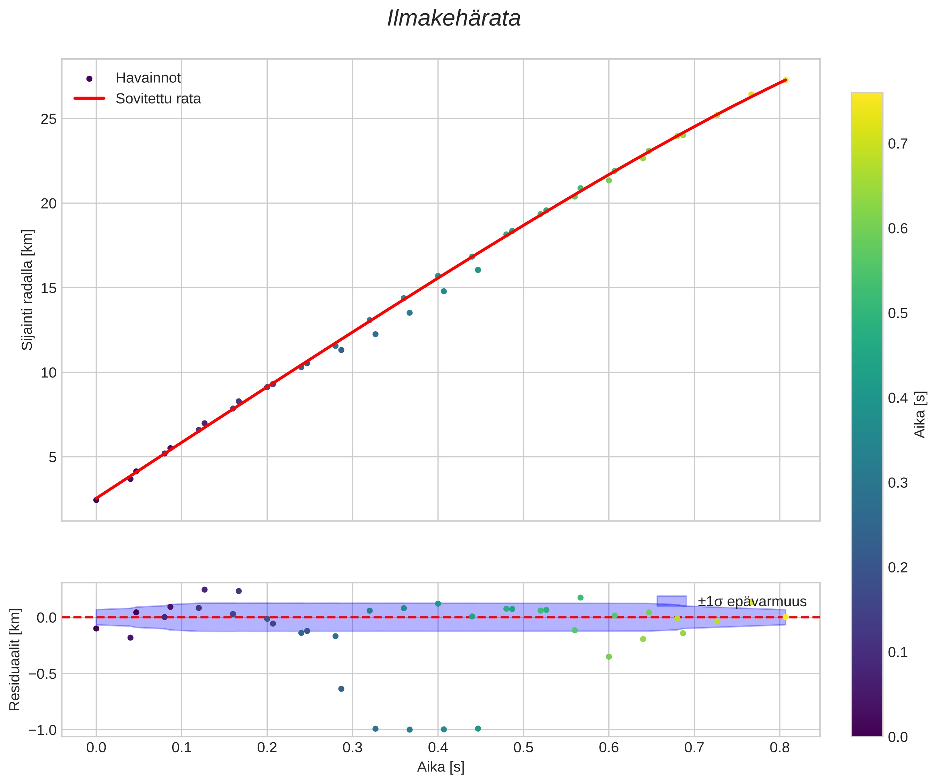Viewport: 936px width, 783px height.
Task: Click the yellow data point at curve end
Action: point(785,80)
